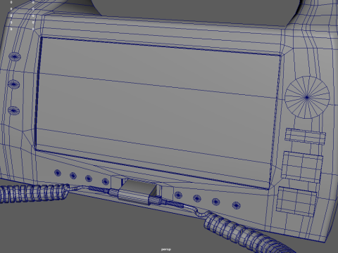The height and width of the screenshot is (253, 338).
Task: Select the large circular dial mesh
Action: click(x=307, y=97)
